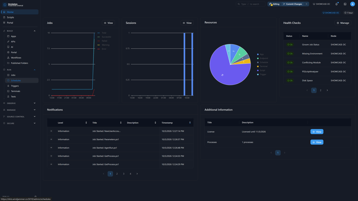Click Commit Changes button

click(293, 4)
